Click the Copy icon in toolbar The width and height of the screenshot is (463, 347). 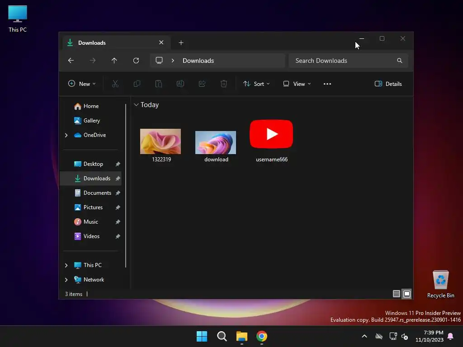tap(137, 84)
